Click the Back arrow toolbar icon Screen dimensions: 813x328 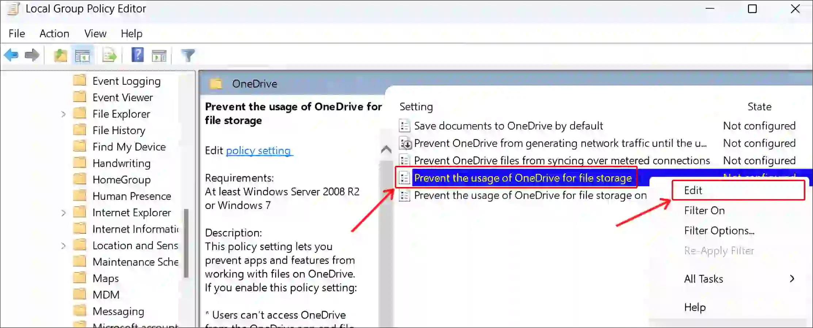(11, 56)
